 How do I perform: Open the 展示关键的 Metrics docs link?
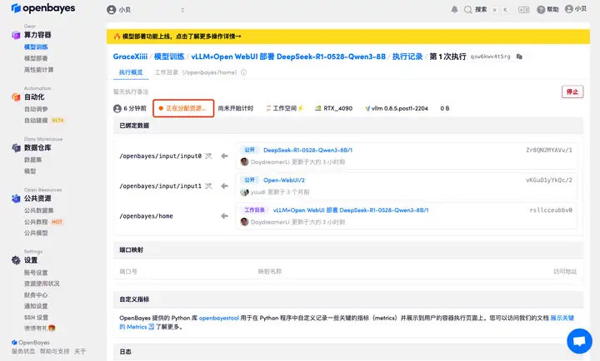(562, 319)
